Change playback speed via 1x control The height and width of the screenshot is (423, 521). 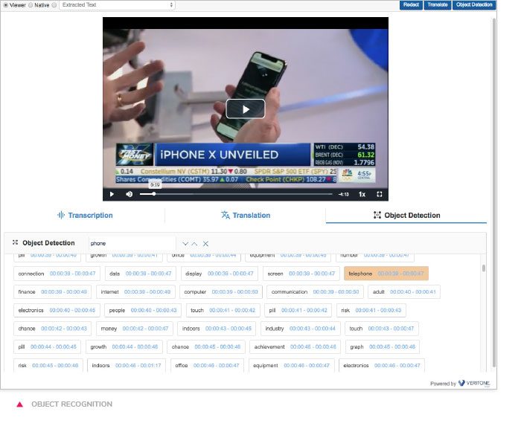point(362,195)
